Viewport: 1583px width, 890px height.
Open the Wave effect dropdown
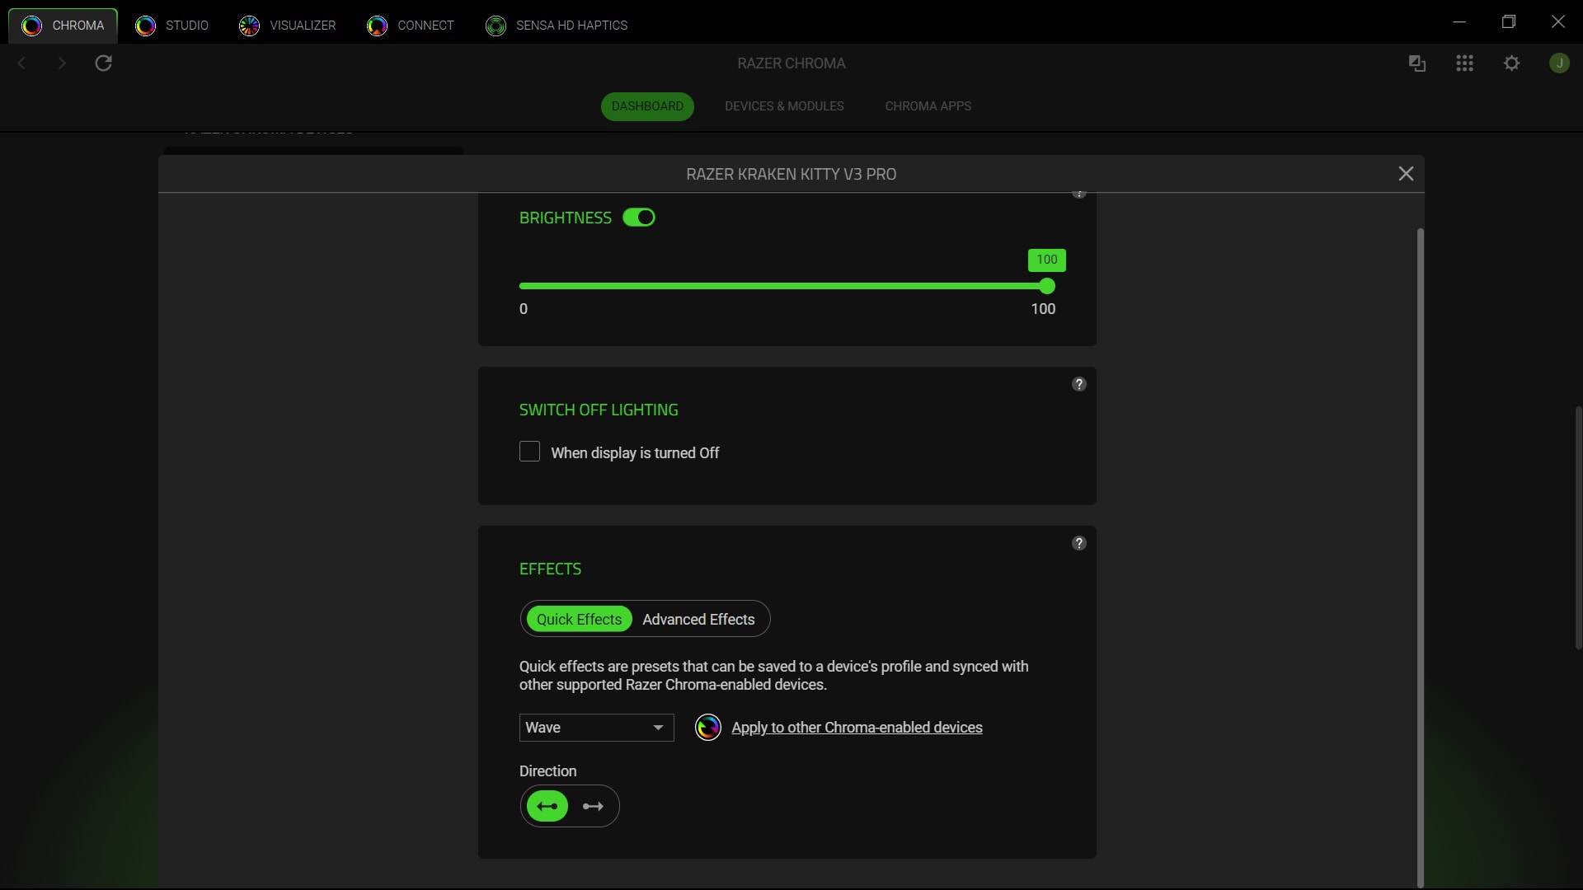point(596,728)
